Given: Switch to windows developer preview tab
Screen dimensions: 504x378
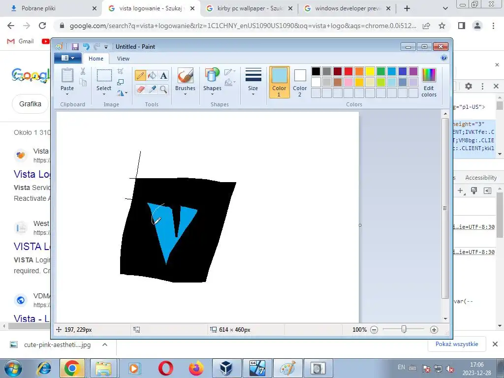Looking at the screenshot, I should click(347, 8).
